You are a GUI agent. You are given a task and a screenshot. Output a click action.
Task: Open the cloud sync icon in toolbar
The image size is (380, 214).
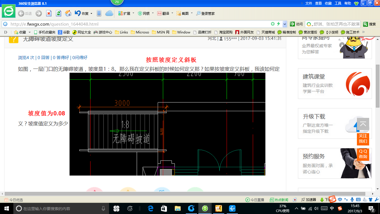[109, 13]
